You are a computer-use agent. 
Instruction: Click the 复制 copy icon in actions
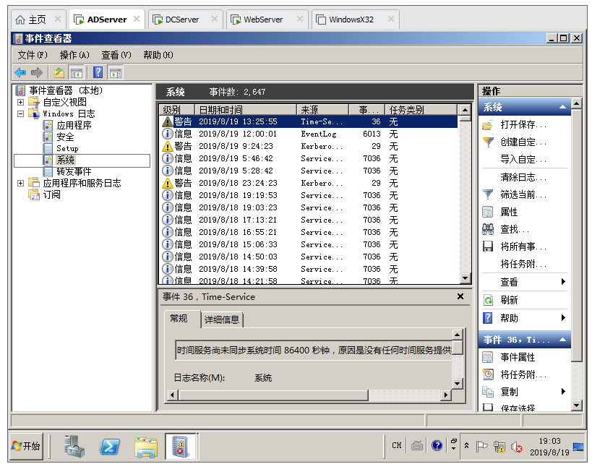point(488,392)
